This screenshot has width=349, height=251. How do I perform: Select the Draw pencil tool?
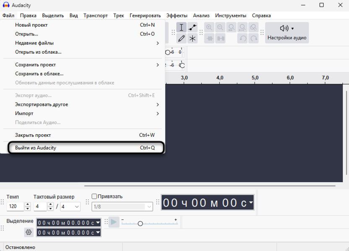click(181, 39)
